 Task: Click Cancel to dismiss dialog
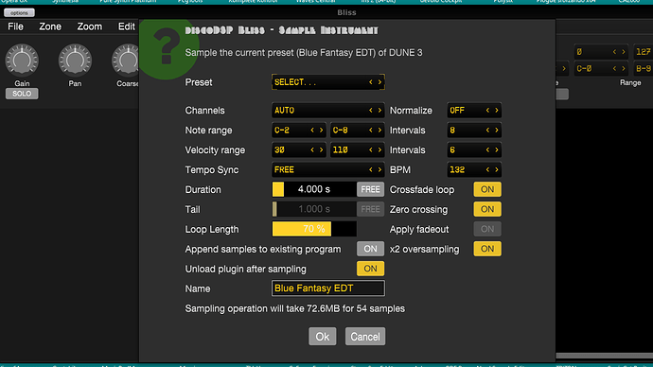click(364, 336)
